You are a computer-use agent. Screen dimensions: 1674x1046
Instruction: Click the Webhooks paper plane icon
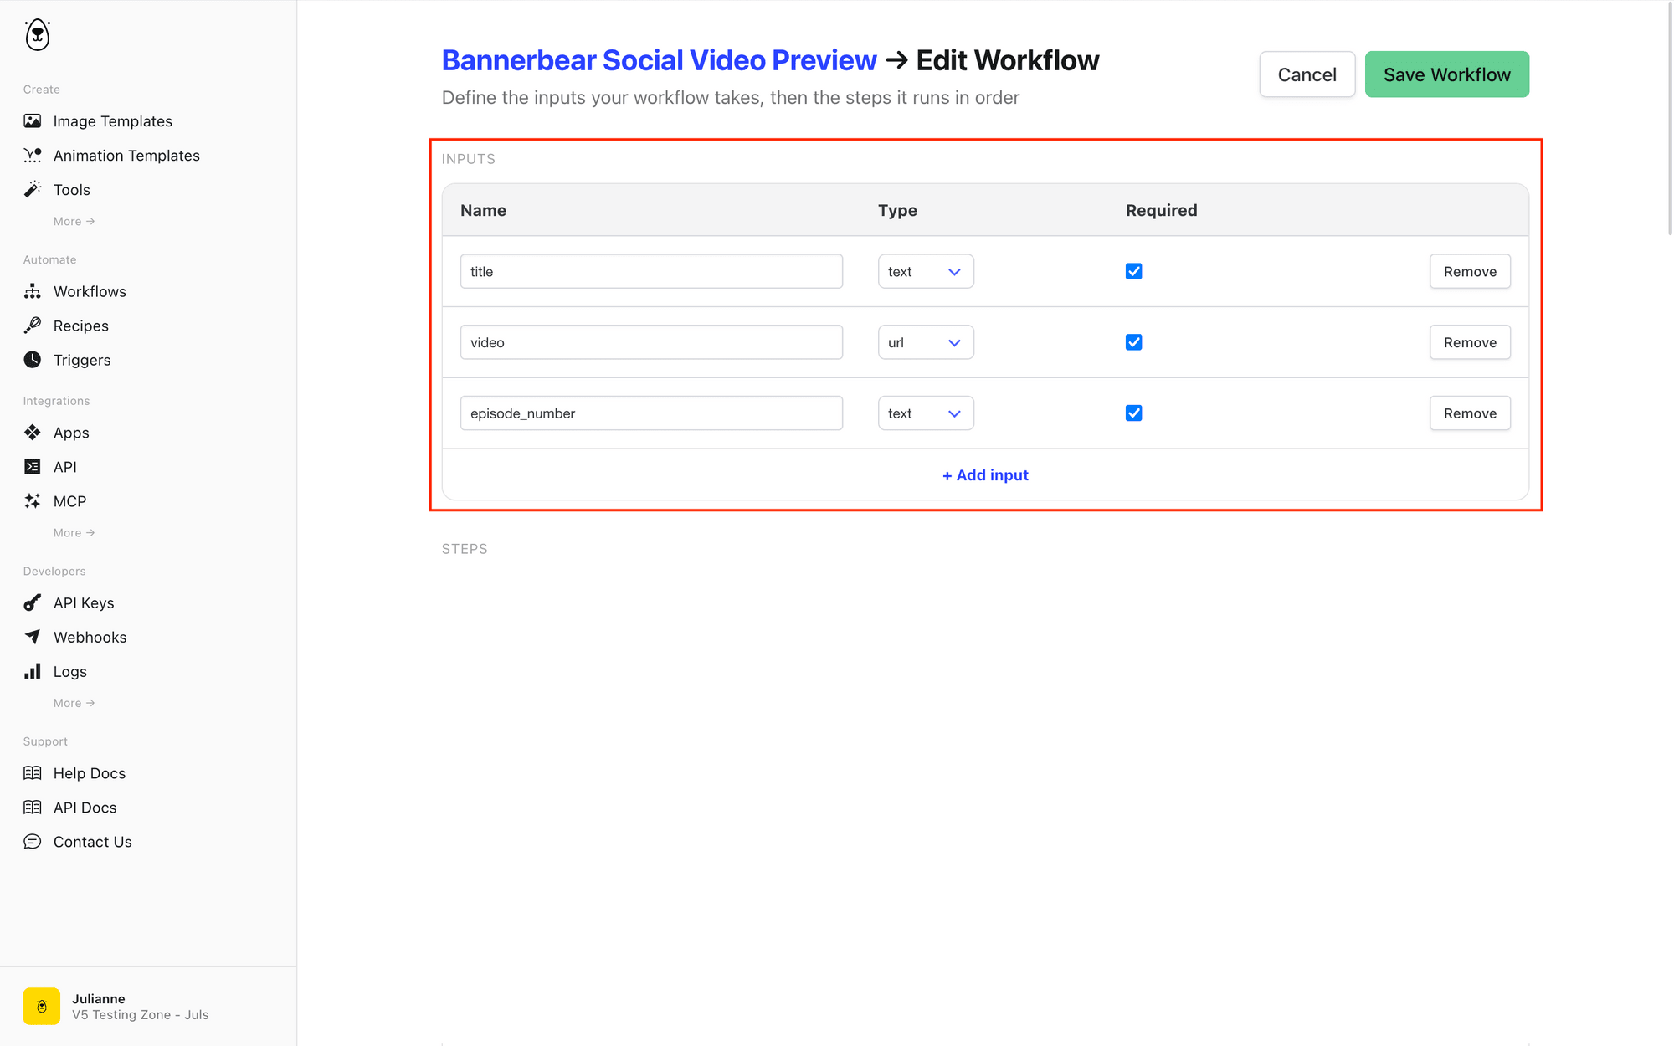(x=33, y=637)
